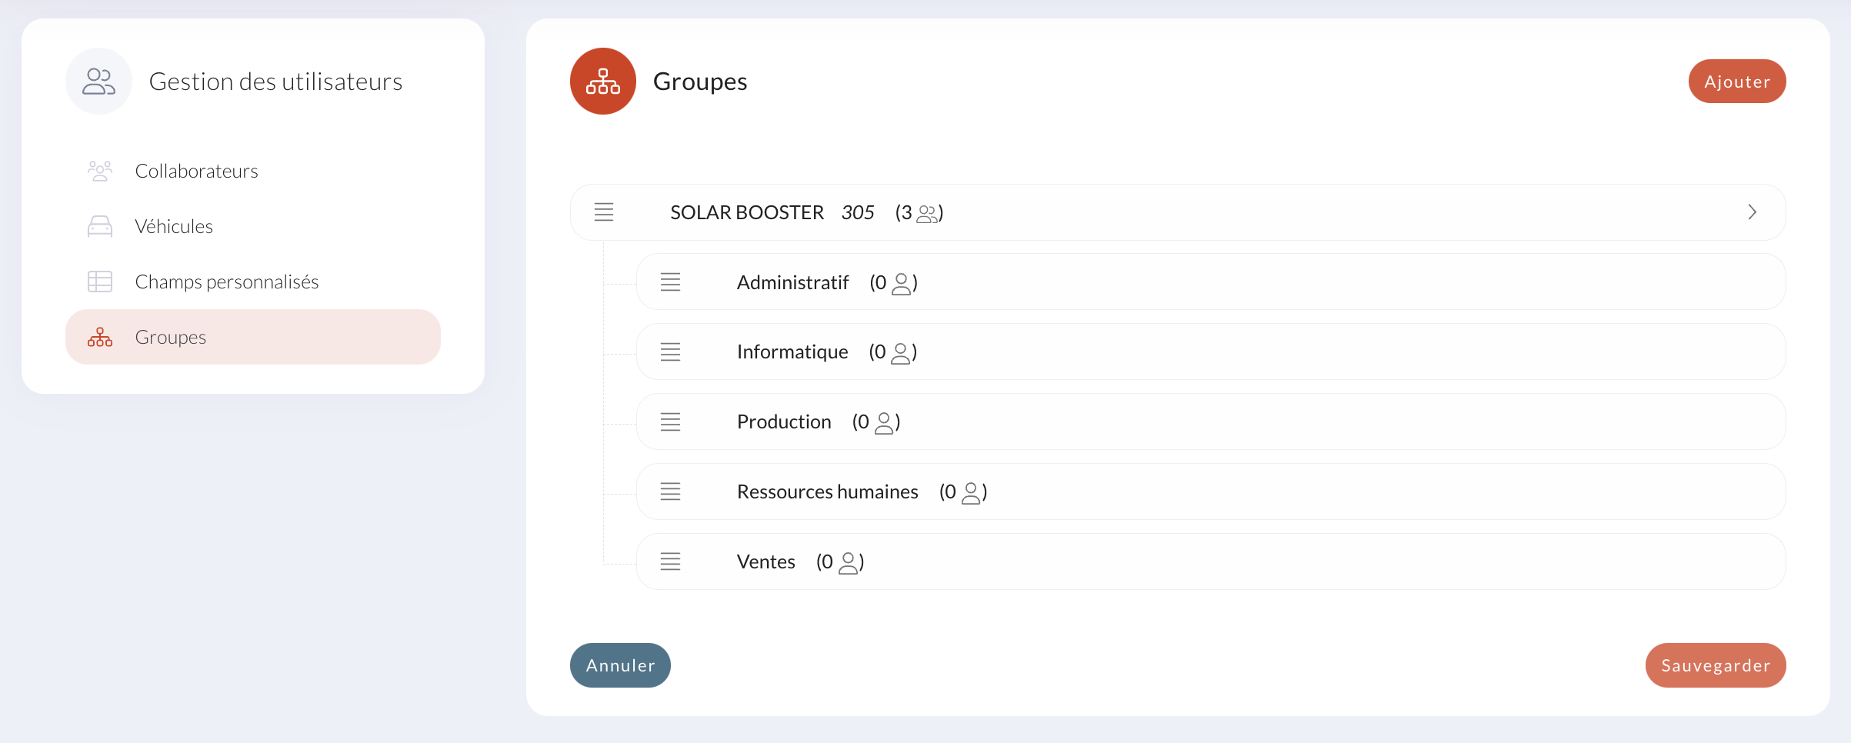Click the Collaborateurs people icon

100,171
